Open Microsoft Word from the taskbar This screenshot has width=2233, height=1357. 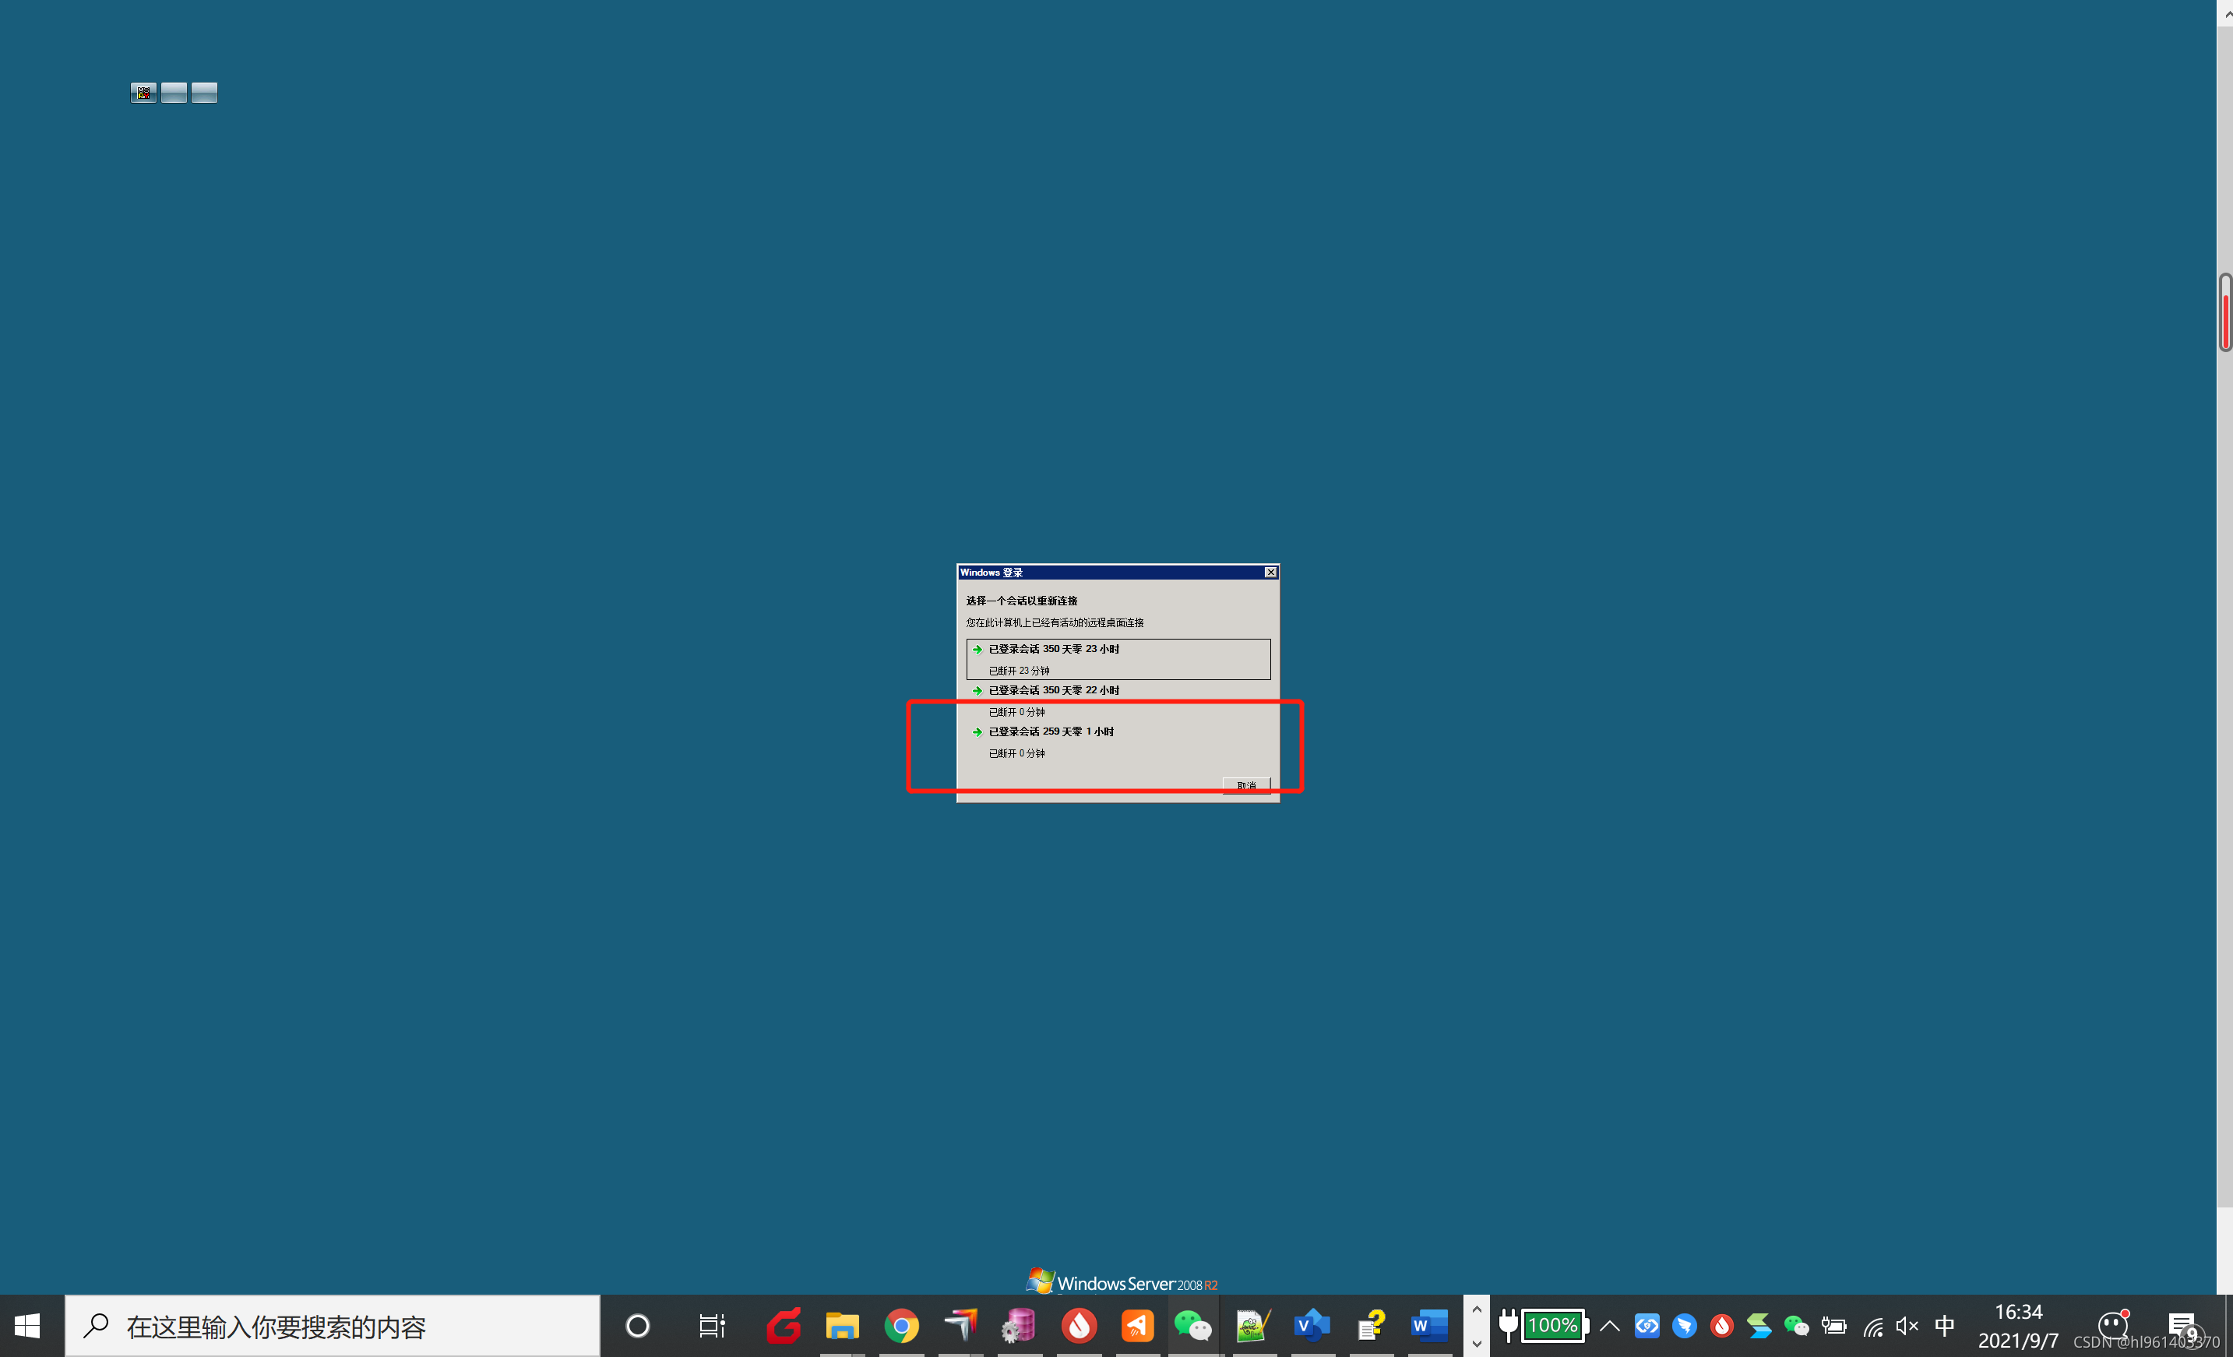(1429, 1326)
